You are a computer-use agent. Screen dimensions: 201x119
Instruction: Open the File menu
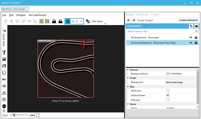pos(4,15)
